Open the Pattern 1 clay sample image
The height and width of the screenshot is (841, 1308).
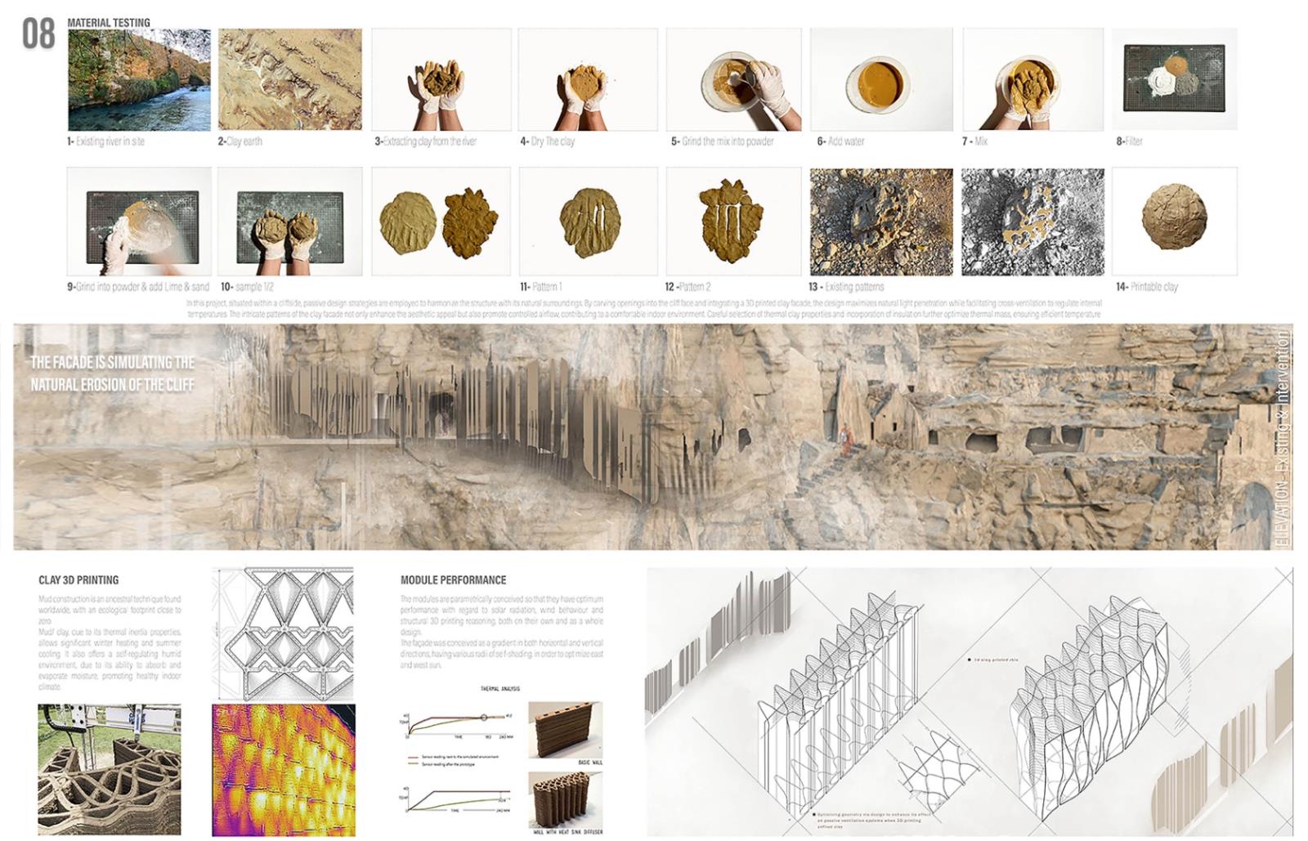pyautogui.click(x=588, y=221)
